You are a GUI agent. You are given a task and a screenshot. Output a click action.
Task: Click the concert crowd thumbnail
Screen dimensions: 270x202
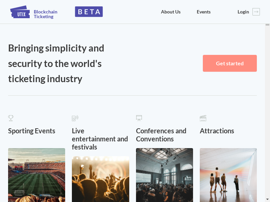(101, 178)
